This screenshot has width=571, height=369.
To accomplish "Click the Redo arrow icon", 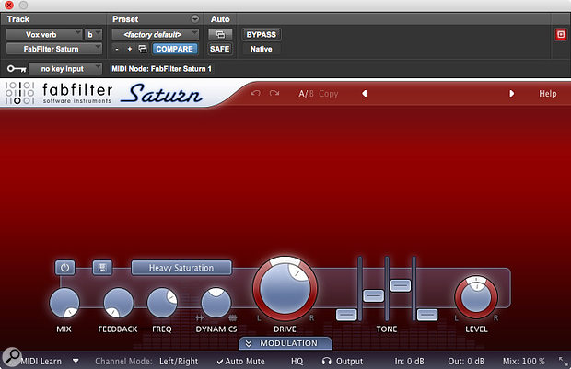I will tap(274, 93).
